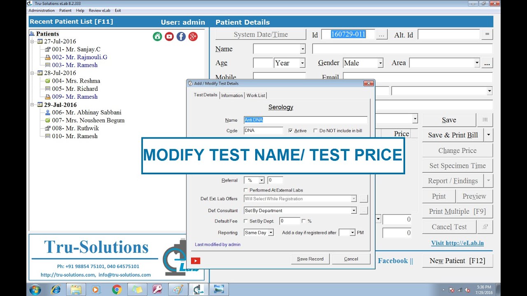Click status icon of 005- Mr. Richard
The height and width of the screenshot is (296, 527).
point(47,89)
